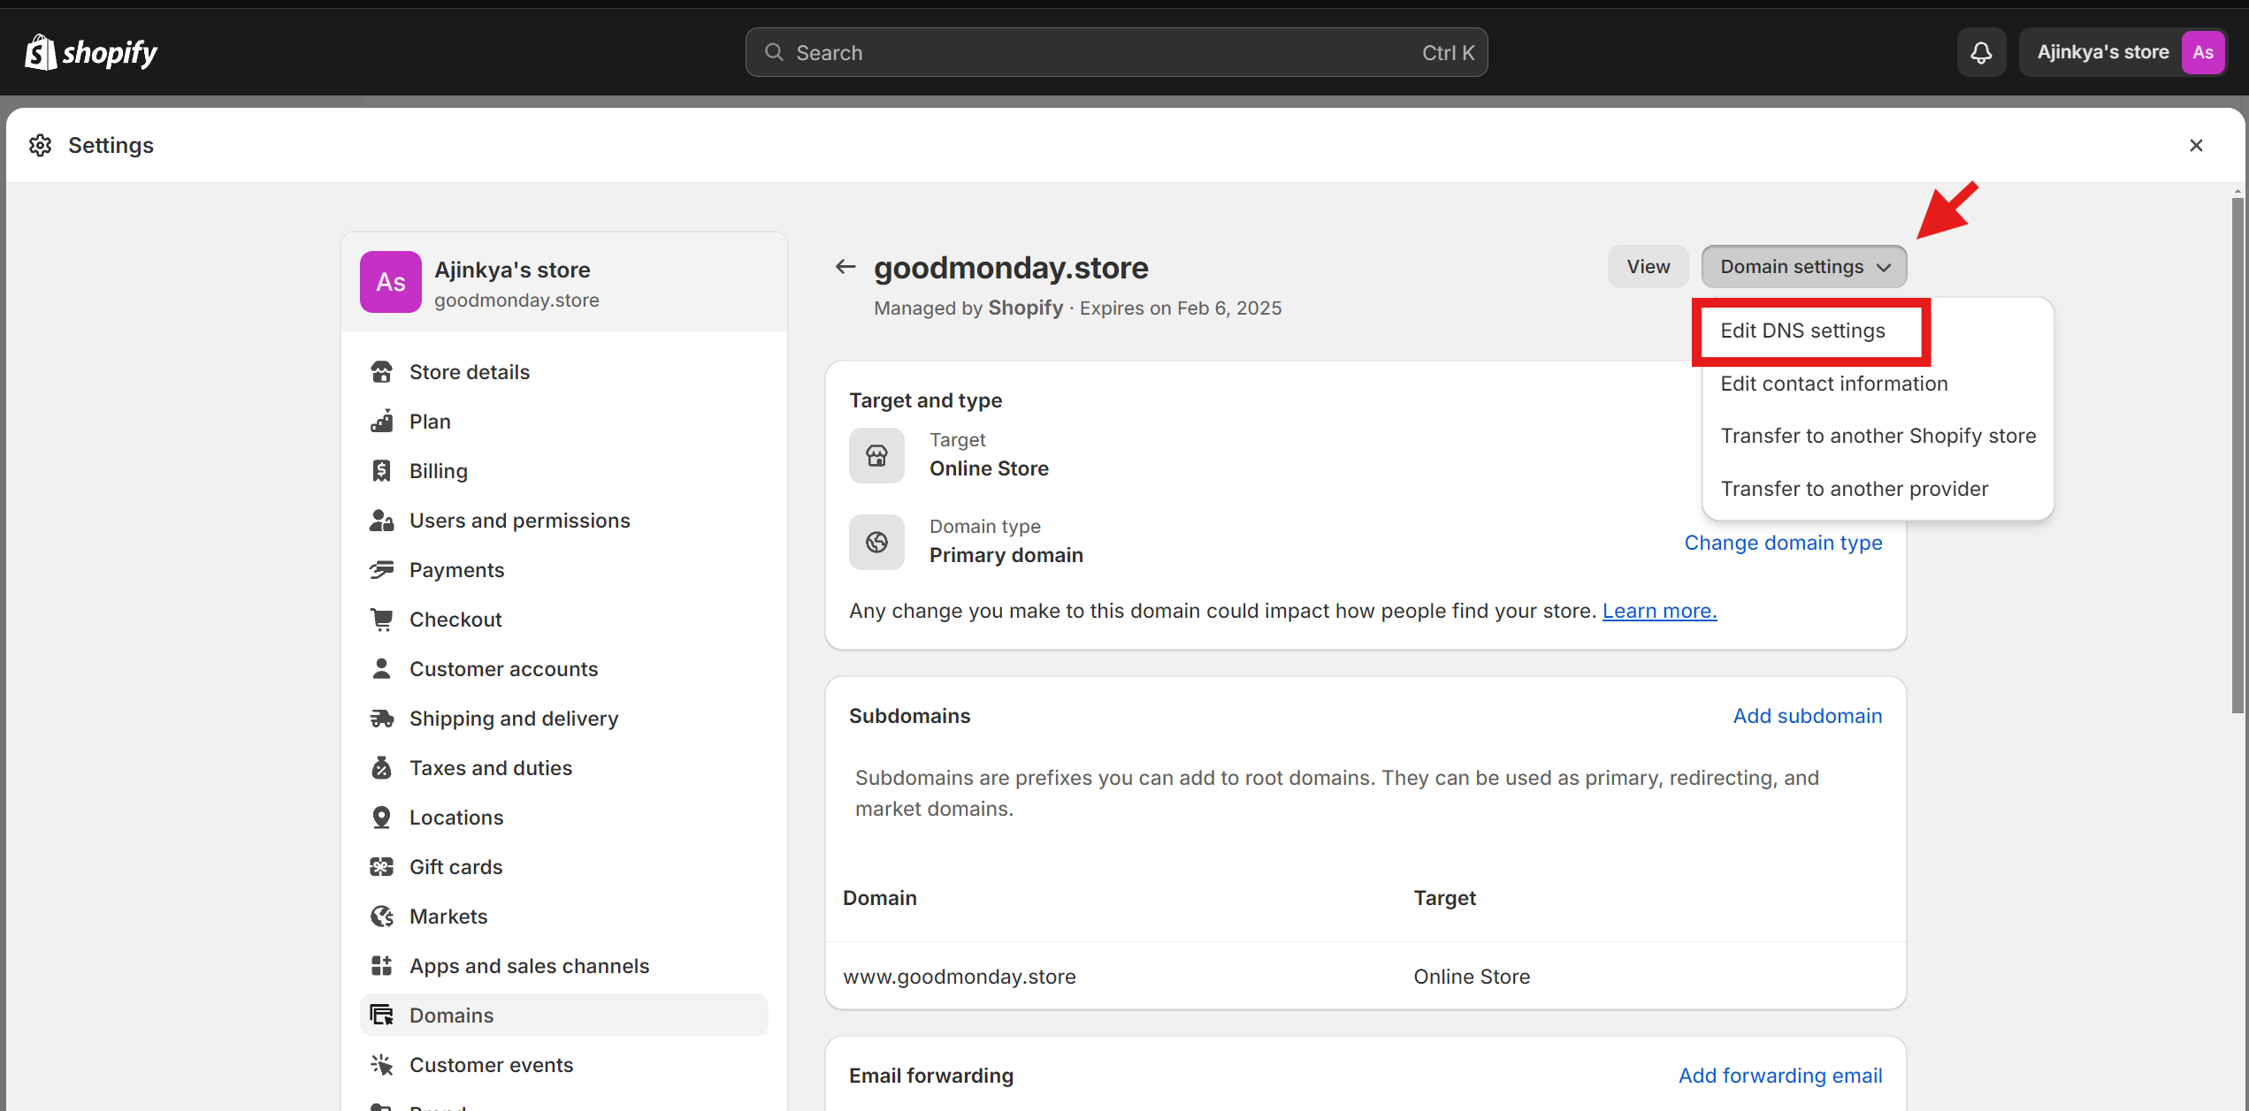Click the Plan icon in sidebar

382,422
